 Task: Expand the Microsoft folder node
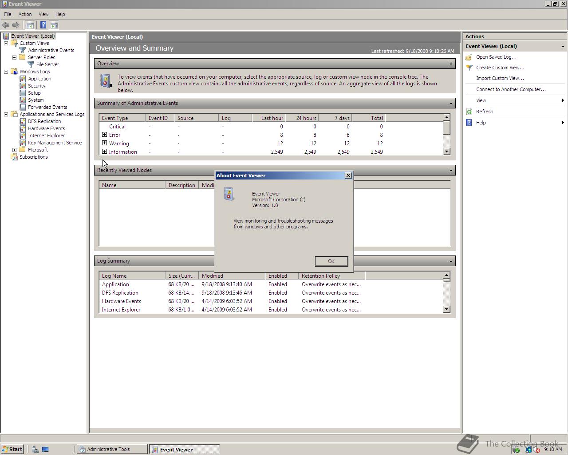pos(15,150)
